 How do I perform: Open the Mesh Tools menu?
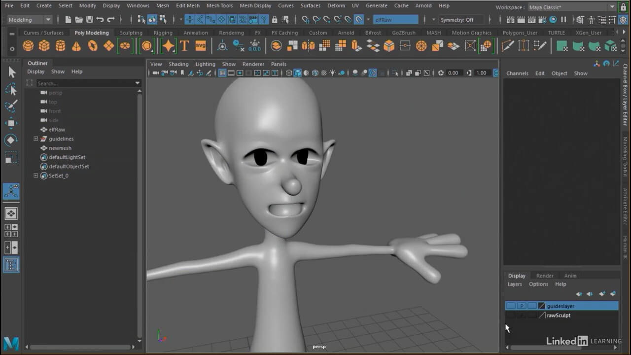[219, 6]
